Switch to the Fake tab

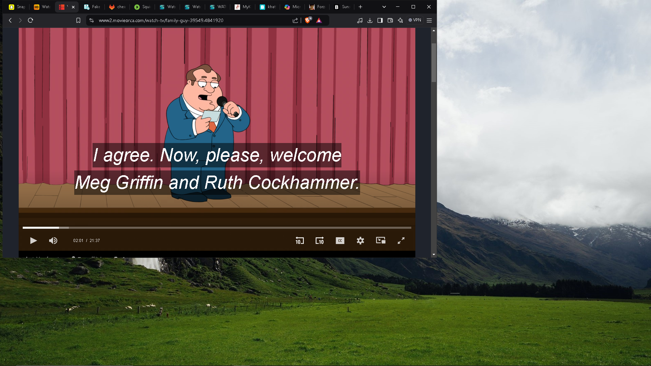coord(92,7)
